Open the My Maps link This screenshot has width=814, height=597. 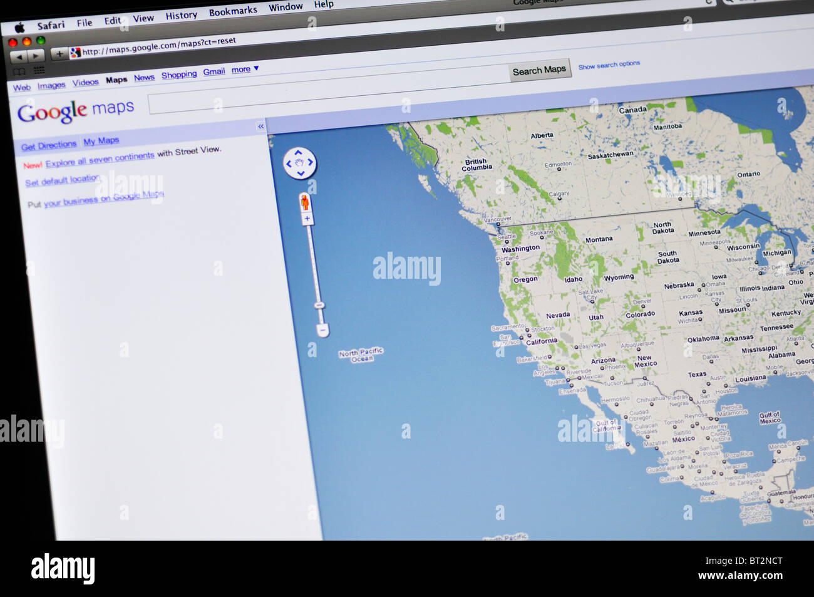tap(101, 142)
